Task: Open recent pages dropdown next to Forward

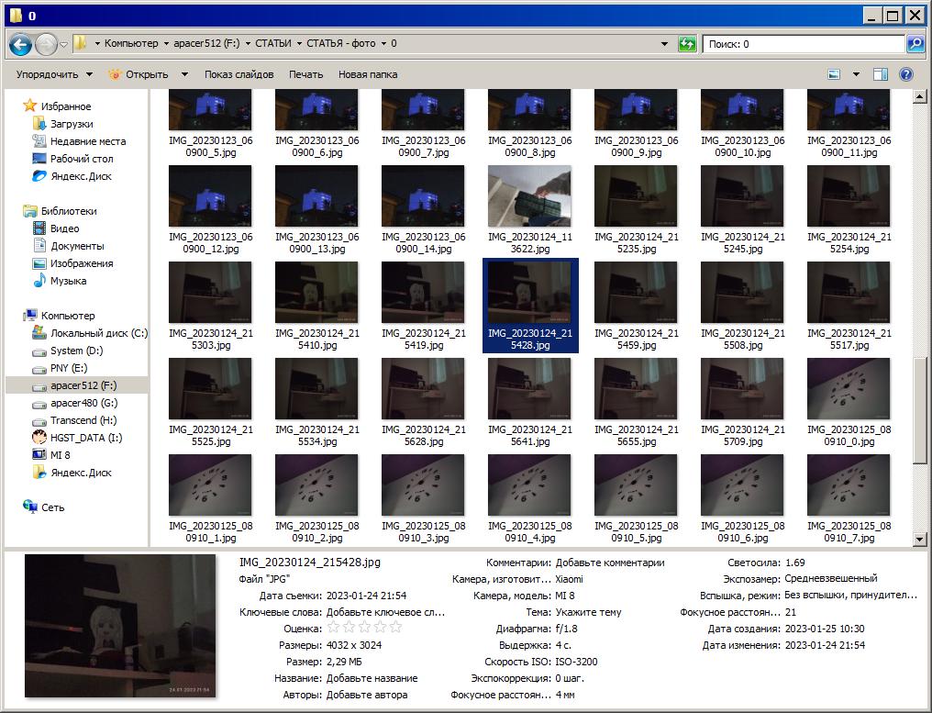Action: tap(63, 45)
